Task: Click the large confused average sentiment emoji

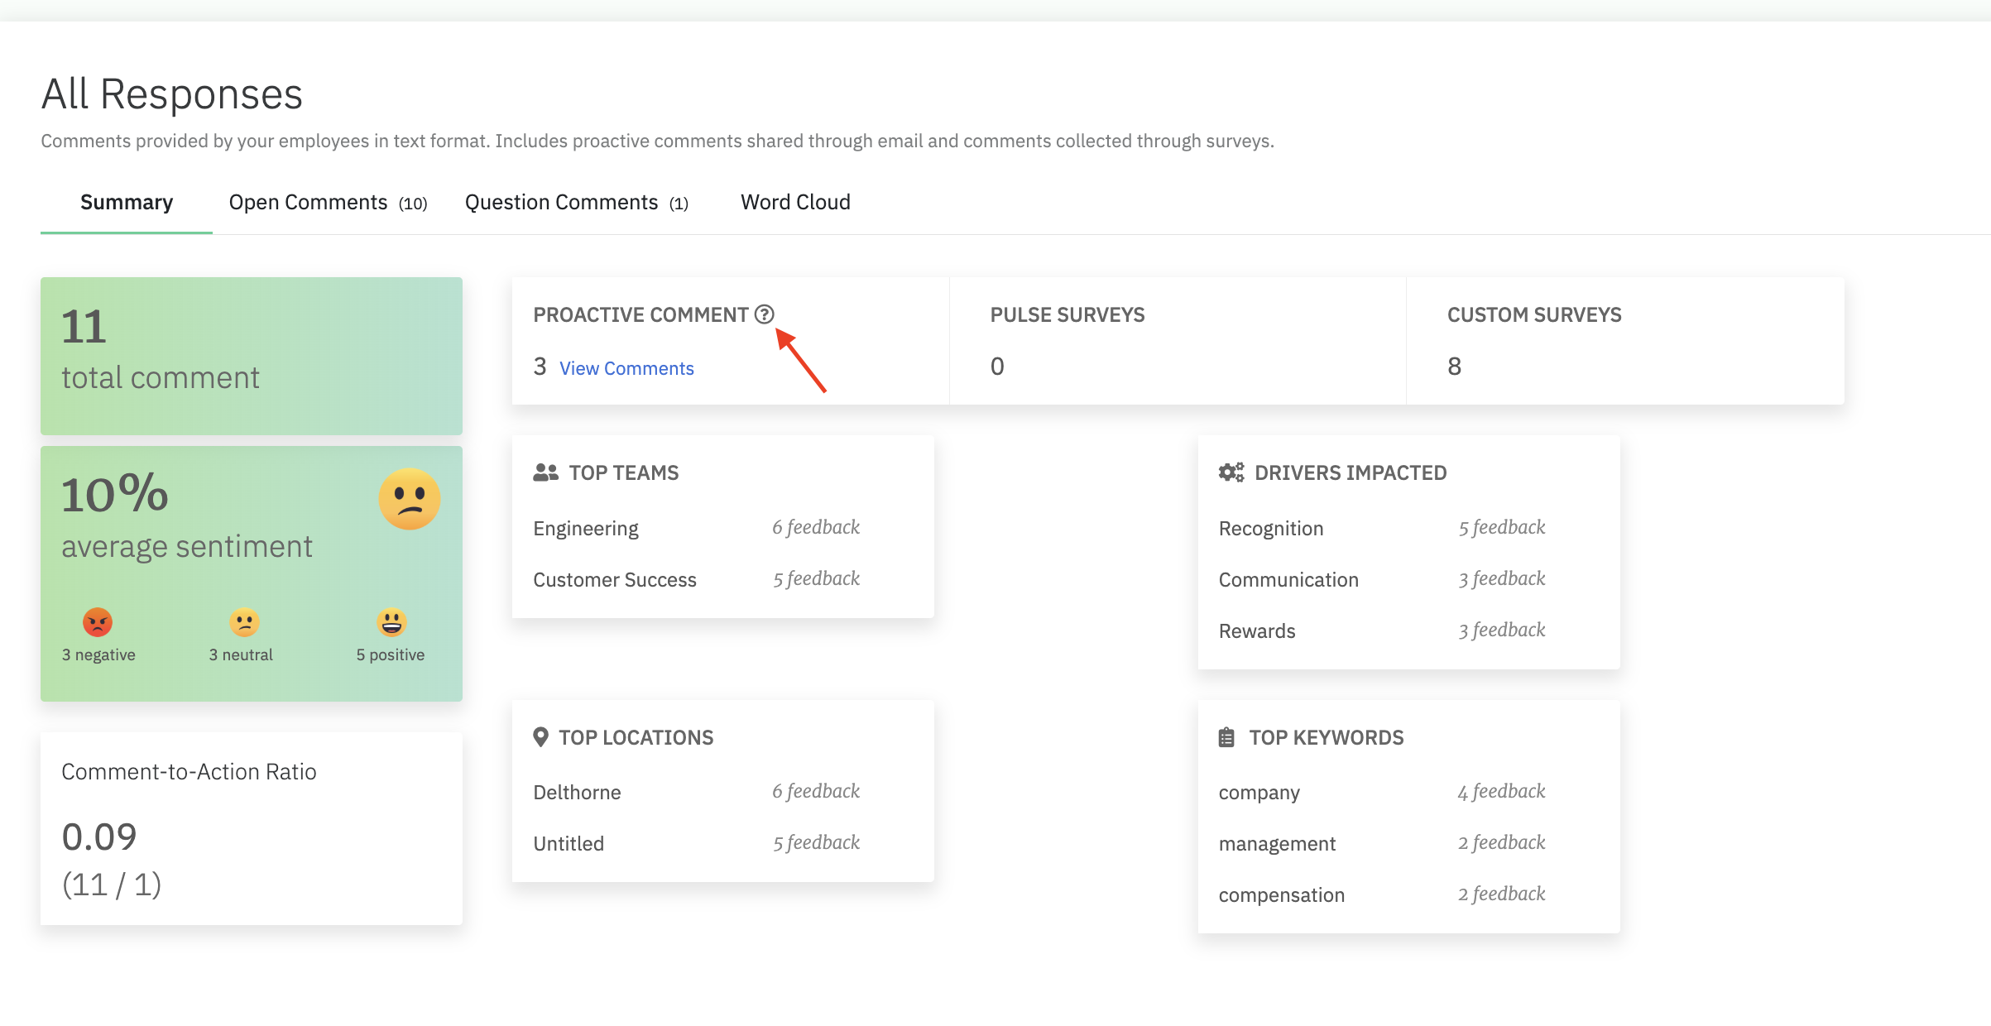Action: (x=409, y=499)
